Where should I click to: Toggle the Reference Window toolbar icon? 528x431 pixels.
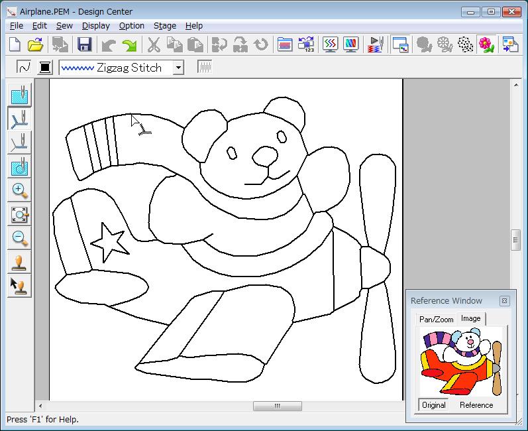(400, 44)
